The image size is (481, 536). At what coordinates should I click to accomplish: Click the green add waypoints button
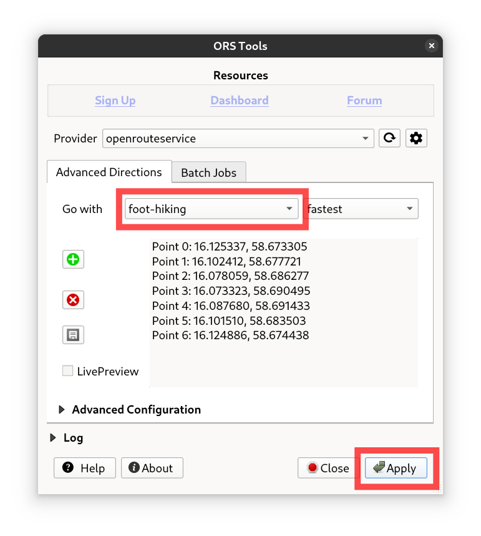(73, 259)
